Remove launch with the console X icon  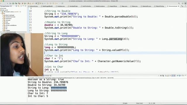(161, 76)
